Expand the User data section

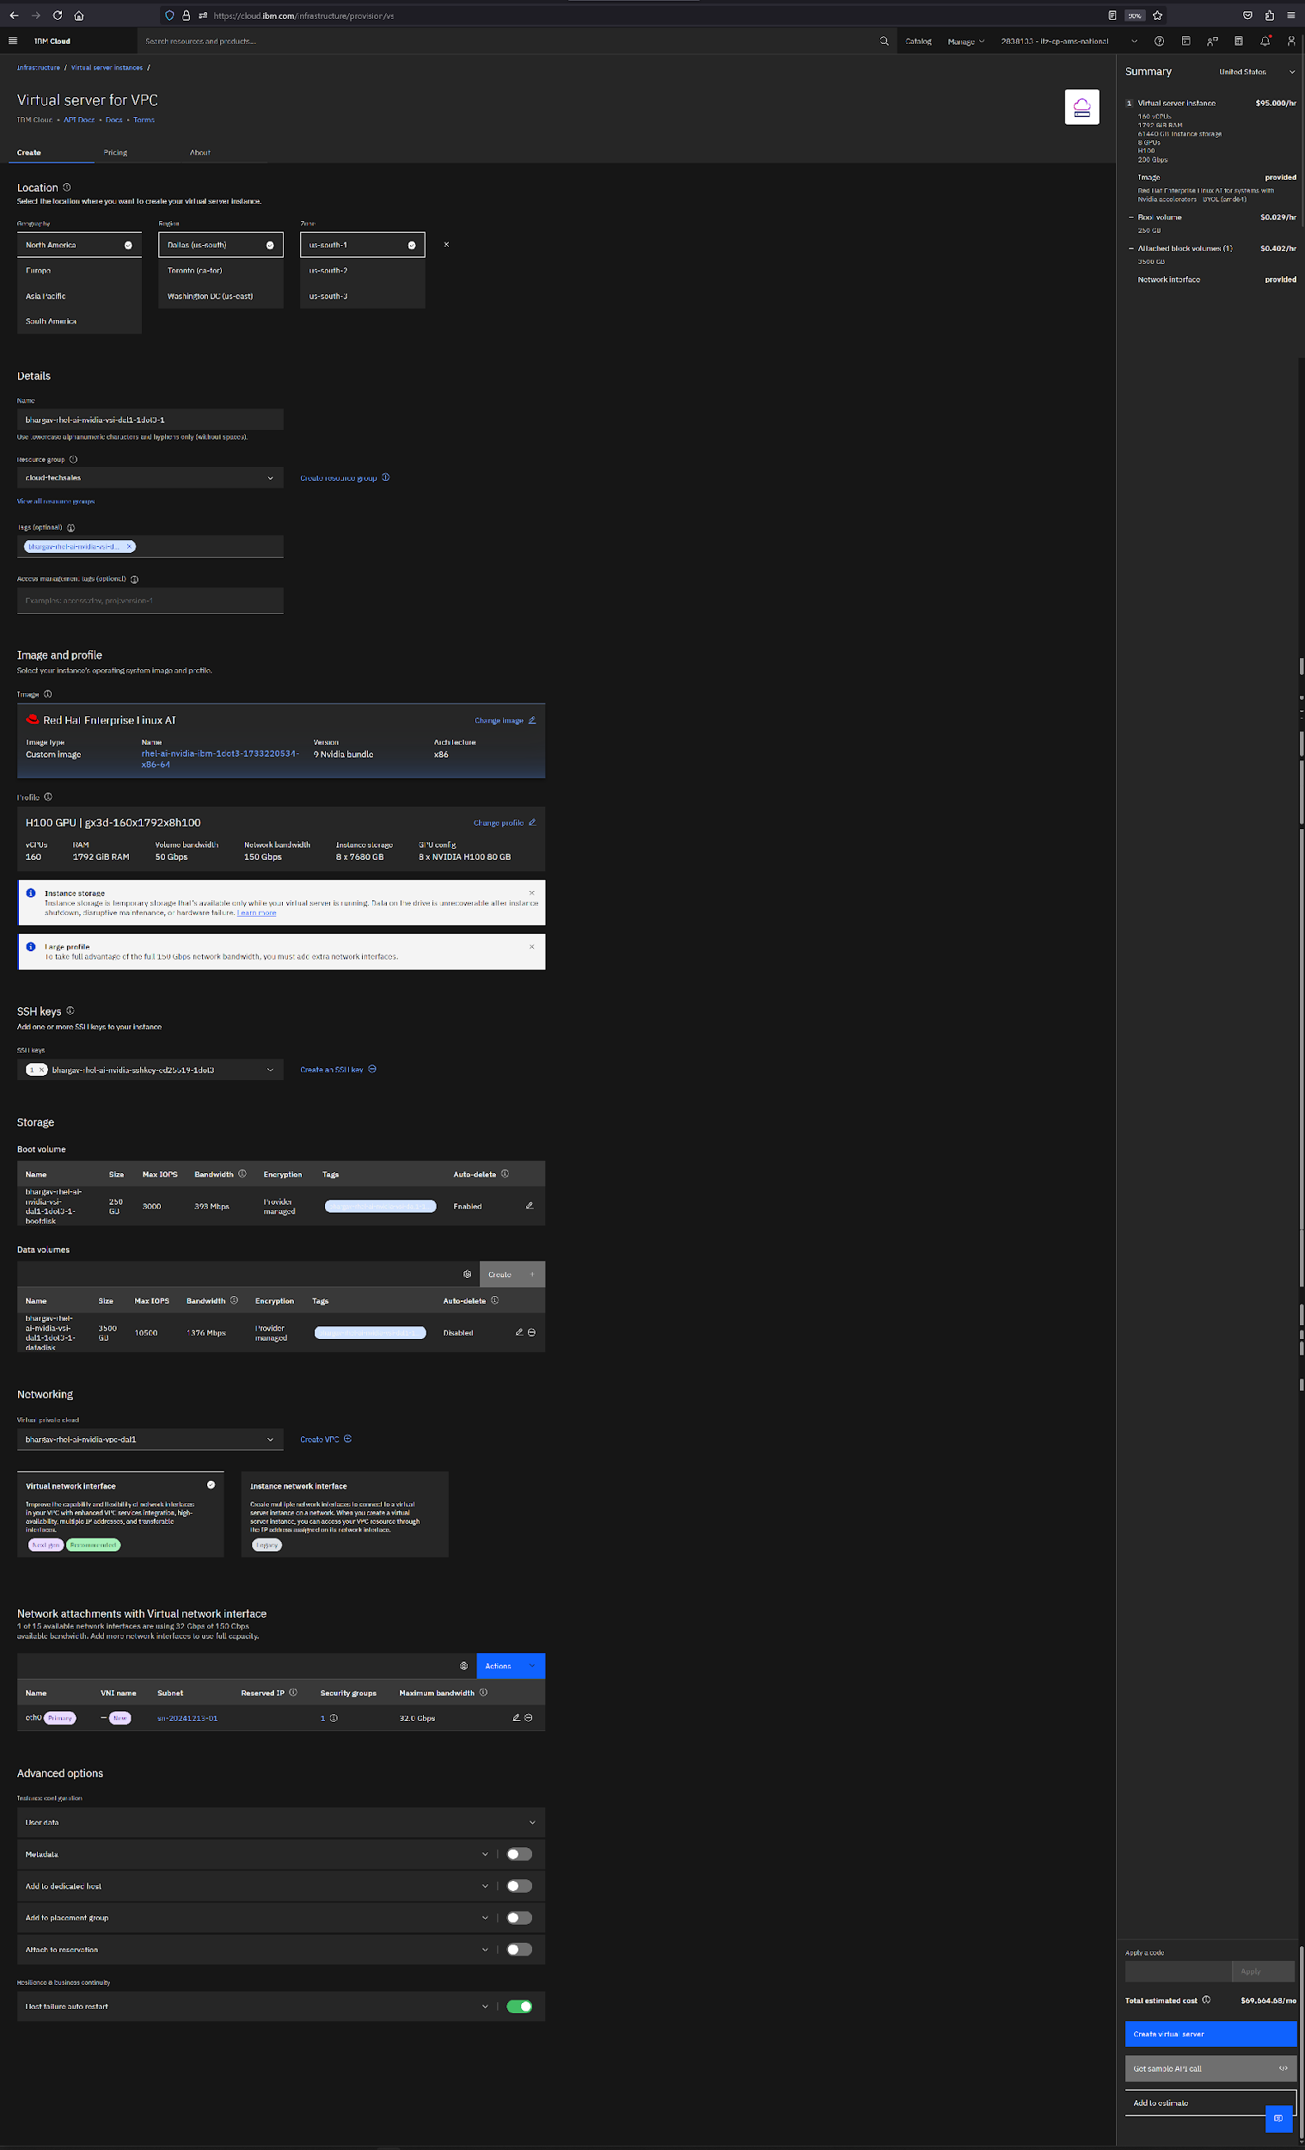click(x=281, y=1822)
